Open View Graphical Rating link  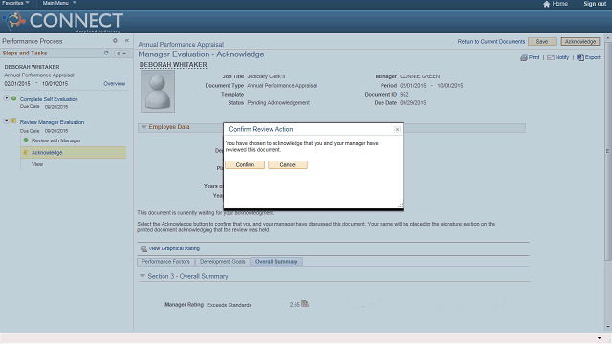[174, 248]
